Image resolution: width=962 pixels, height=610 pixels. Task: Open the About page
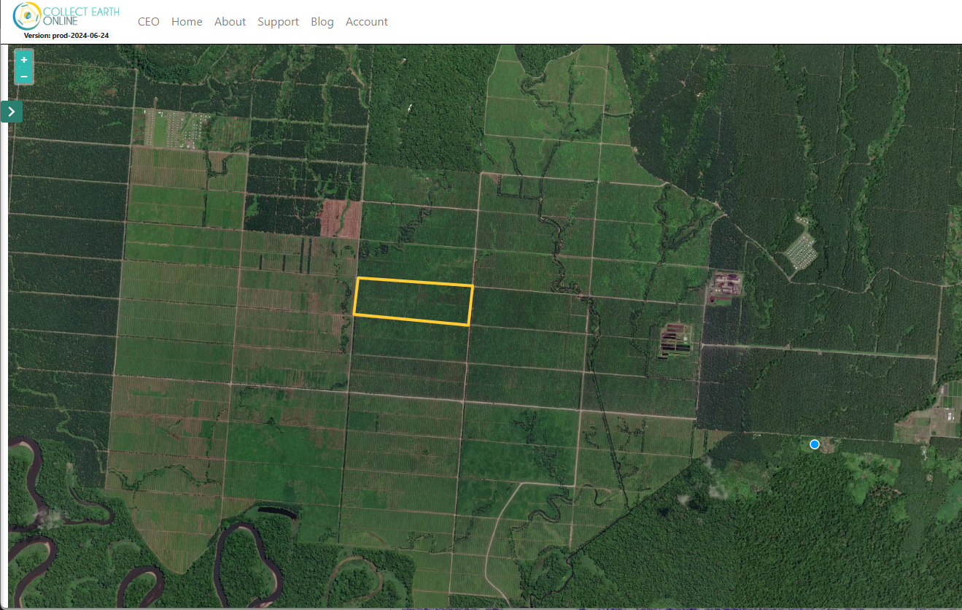230,22
